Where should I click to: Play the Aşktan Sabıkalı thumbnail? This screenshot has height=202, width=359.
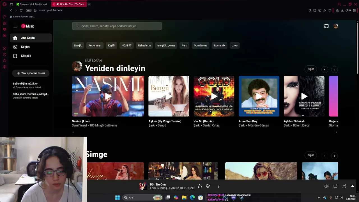[304, 96]
